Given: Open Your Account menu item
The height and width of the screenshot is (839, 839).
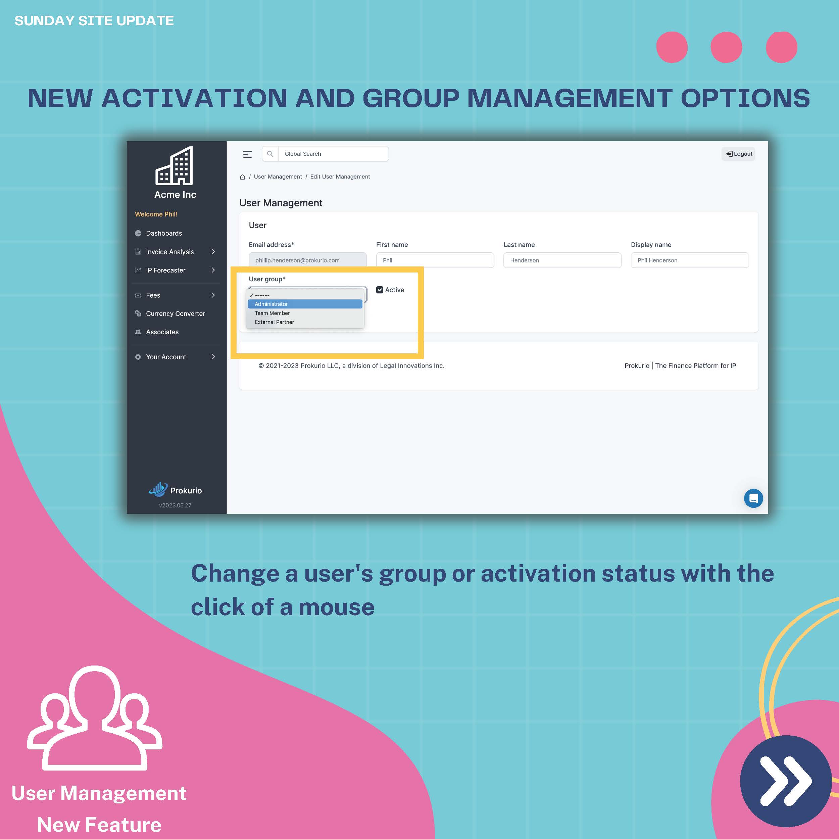Looking at the screenshot, I should tap(166, 357).
